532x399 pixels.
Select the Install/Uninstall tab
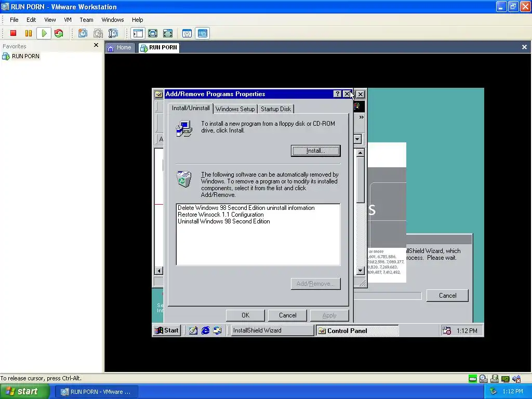pyautogui.click(x=191, y=108)
